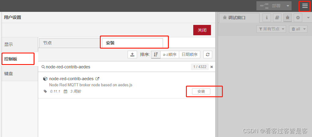312x137 pixels.
Task: Select 键盘 in settings sidebar
Action: click(20, 74)
